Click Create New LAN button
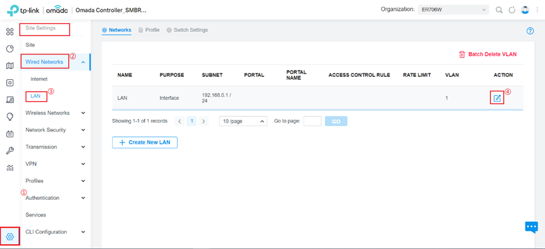 [144, 143]
